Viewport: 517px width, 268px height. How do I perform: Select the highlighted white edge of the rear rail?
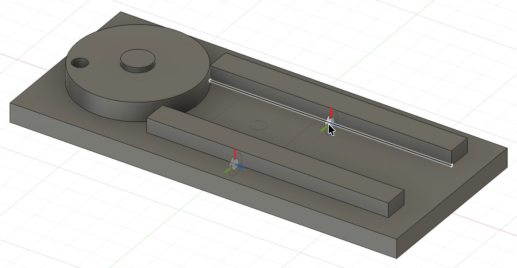click(x=331, y=123)
